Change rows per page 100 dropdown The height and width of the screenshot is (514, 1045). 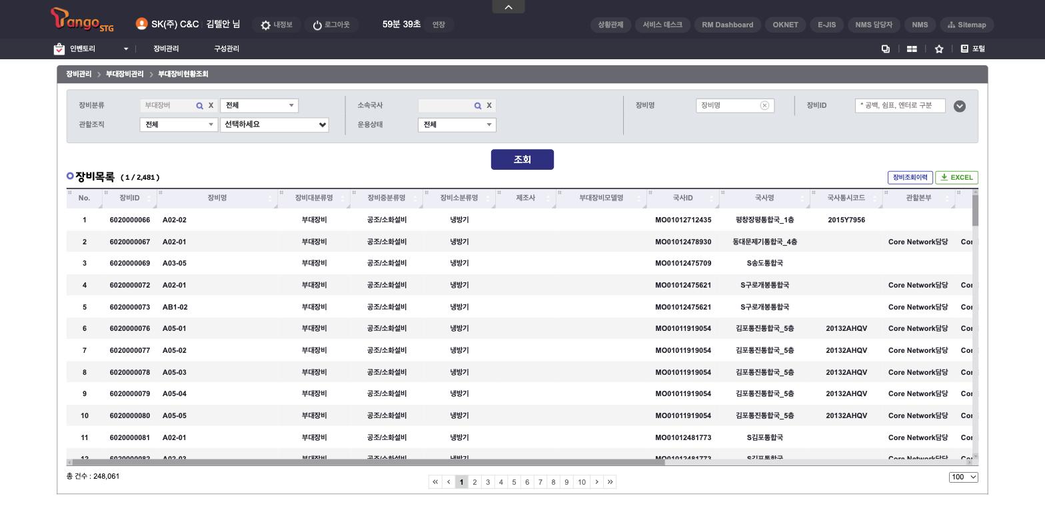[x=963, y=477]
